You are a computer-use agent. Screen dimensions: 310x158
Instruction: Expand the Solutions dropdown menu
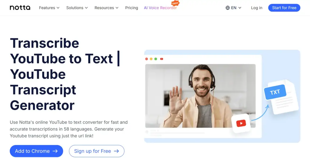77,8
